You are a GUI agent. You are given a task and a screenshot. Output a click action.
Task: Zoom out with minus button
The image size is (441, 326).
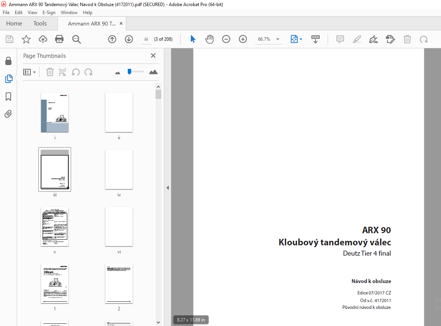[226, 39]
